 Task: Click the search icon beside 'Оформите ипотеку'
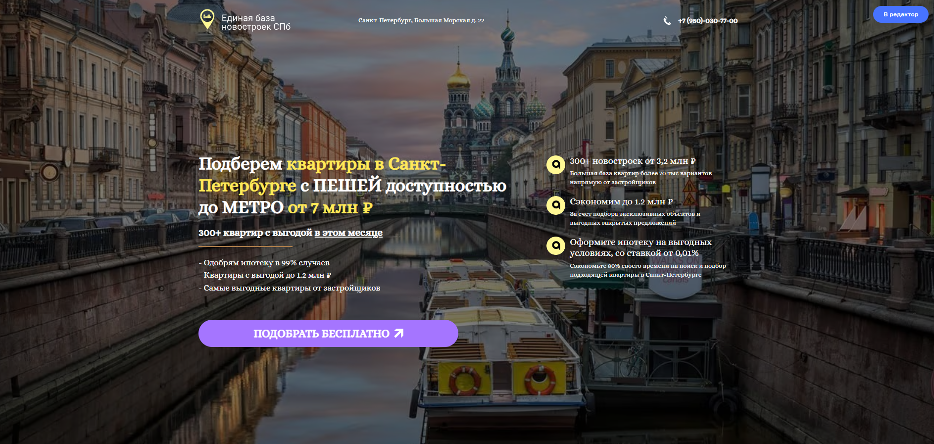tap(556, 246)
